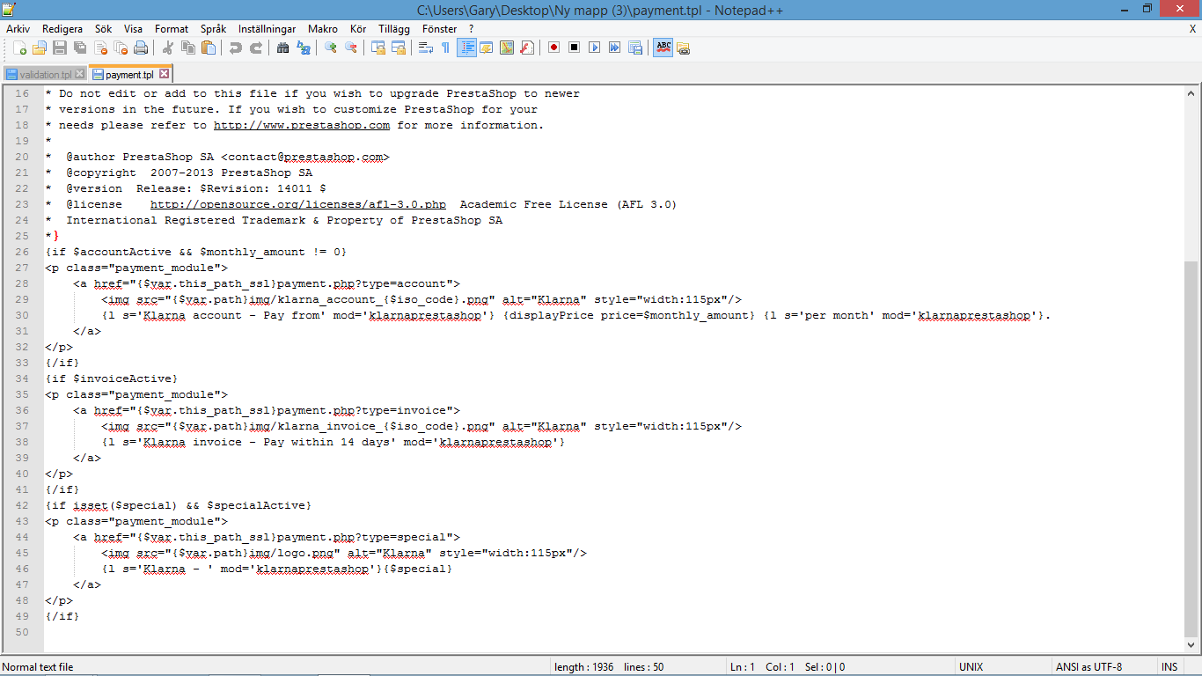Click the menu bar X close-document button
Image resolution: width=1202 pixels, height=676 pixels.
(x=1192, y=29)
